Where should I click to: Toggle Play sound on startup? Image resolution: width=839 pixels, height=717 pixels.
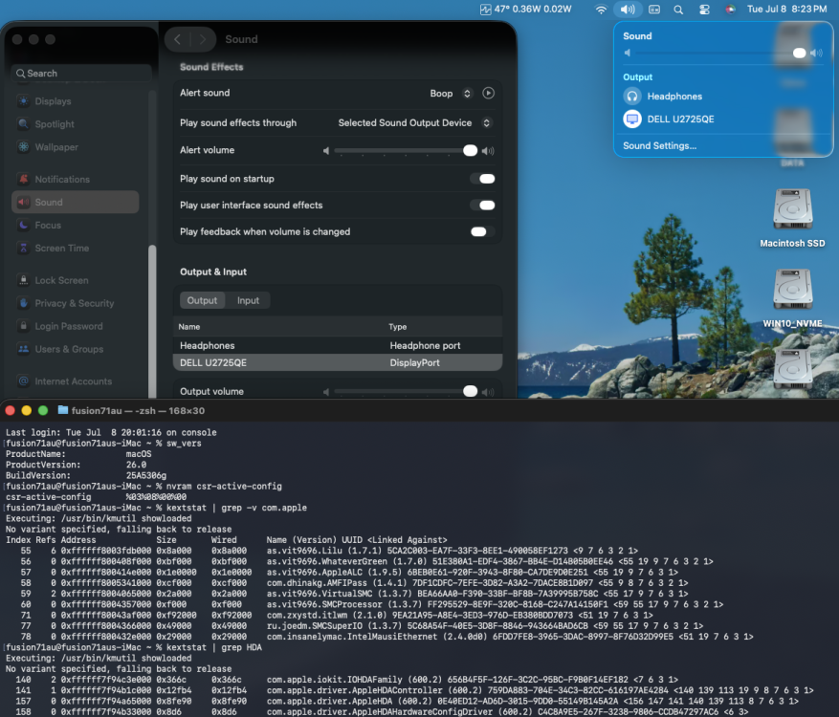coord(482,179)
